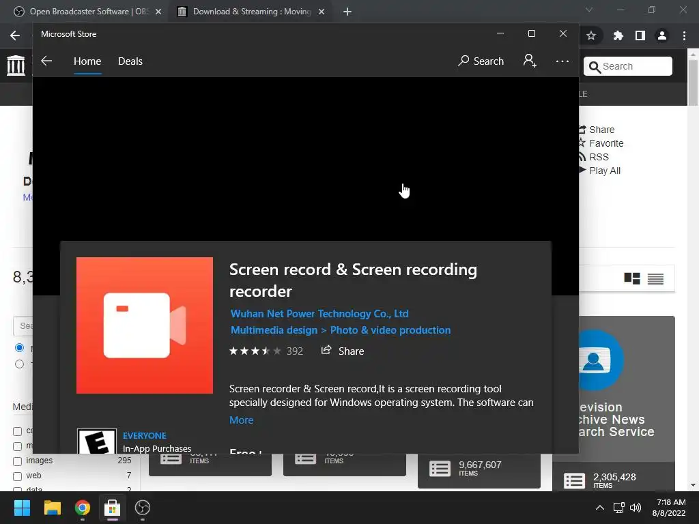Check the images media type checkbox
The height and width of the screenshot is (524, 699).
point(17,461)
